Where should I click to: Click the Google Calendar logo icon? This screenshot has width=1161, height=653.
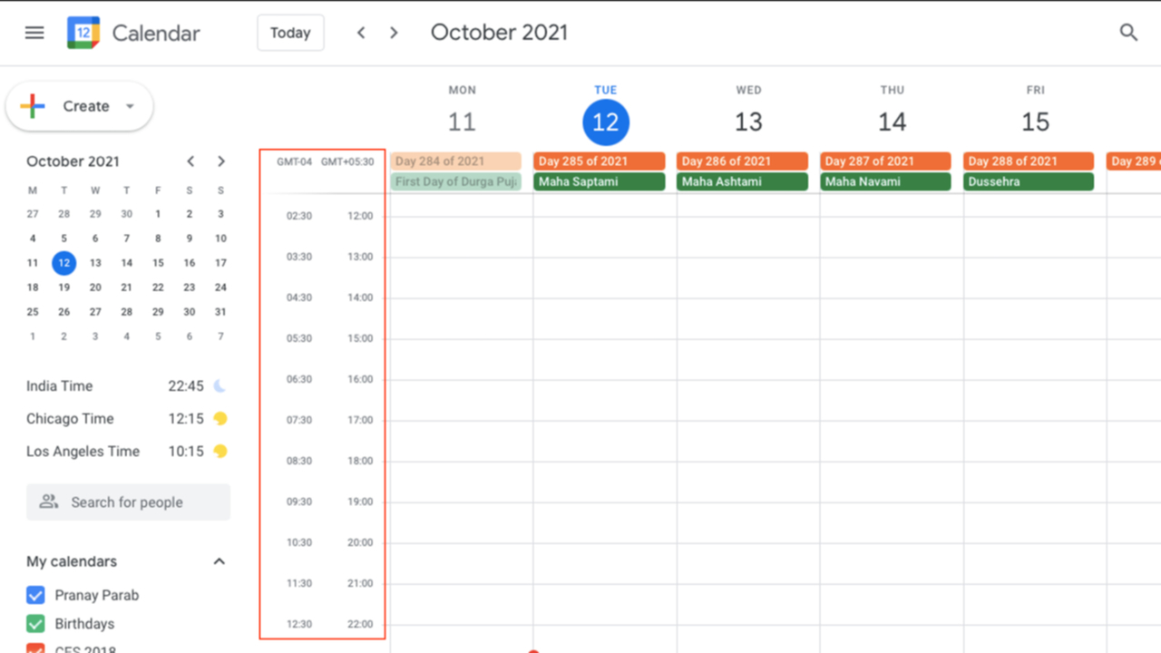point(83,33)
